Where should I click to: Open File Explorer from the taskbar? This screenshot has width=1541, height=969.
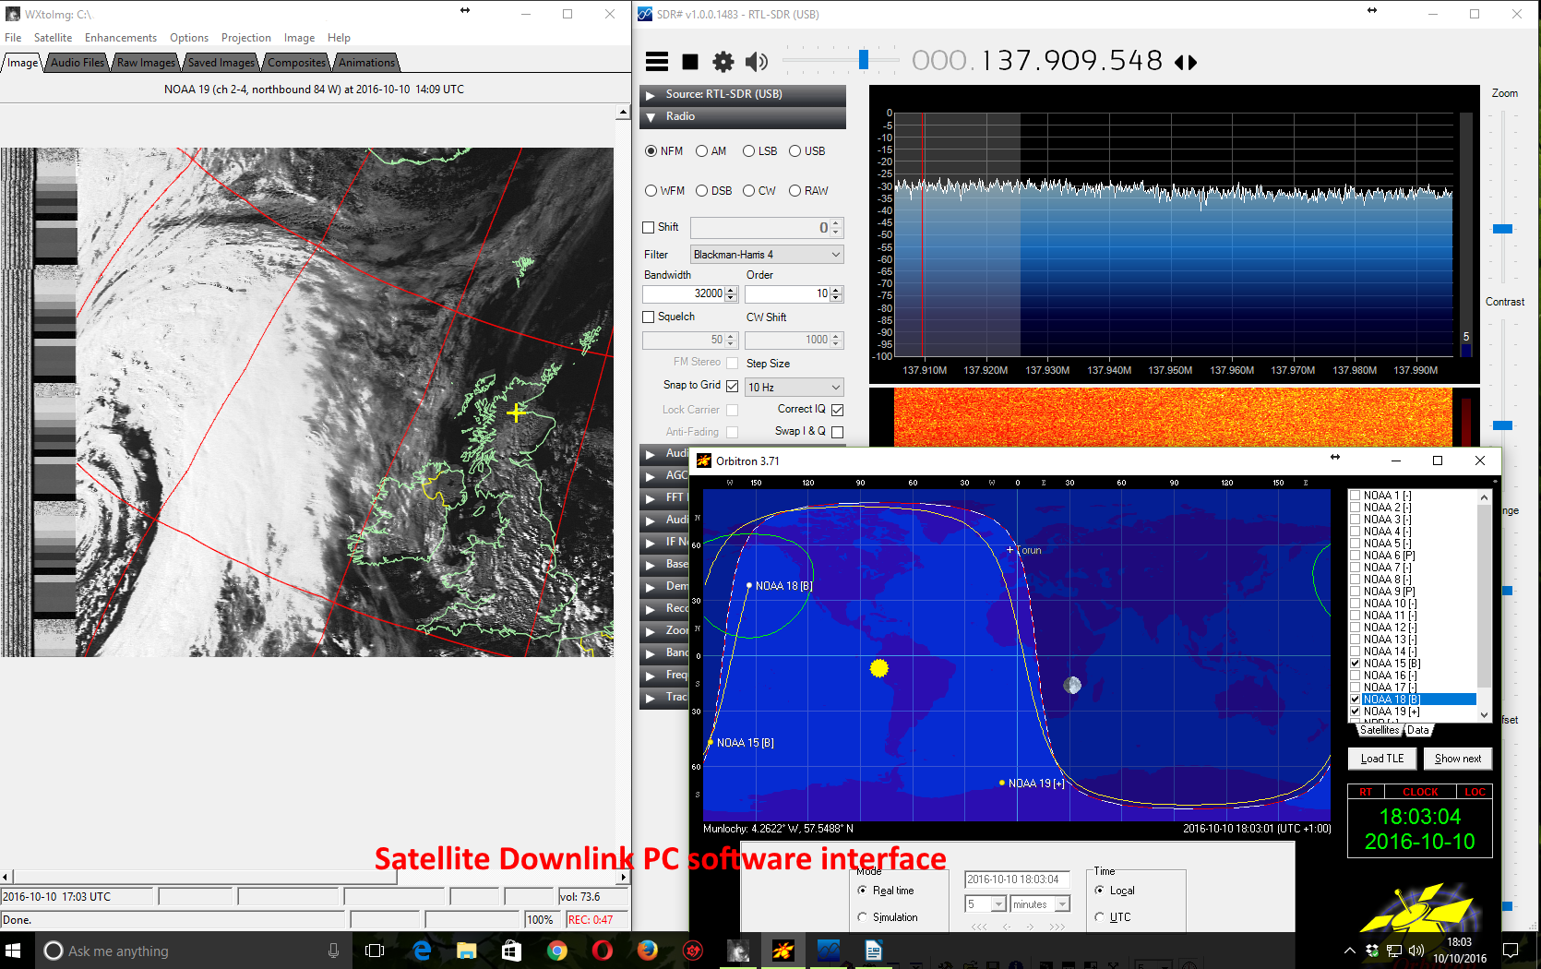pyautogui.click(x=466, y=951)
